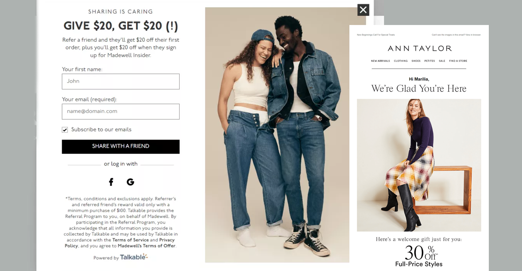522x271 pixels.
Task: Open the Find a Store link
Action: 458,61
